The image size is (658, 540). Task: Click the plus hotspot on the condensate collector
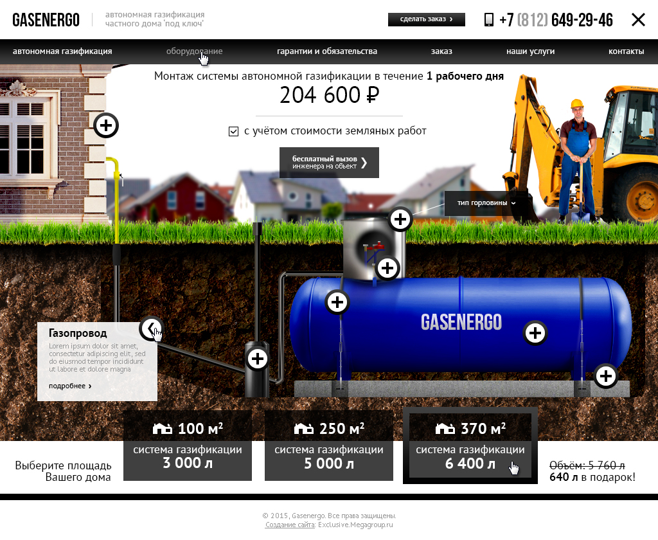[x=258, y=359]
